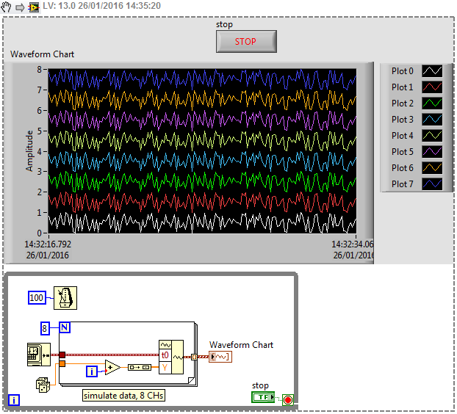The height and width of the screenshot is (414, 457).
Task: Click the start timestamp 14:32:16.792
Action: click(48, 244)
